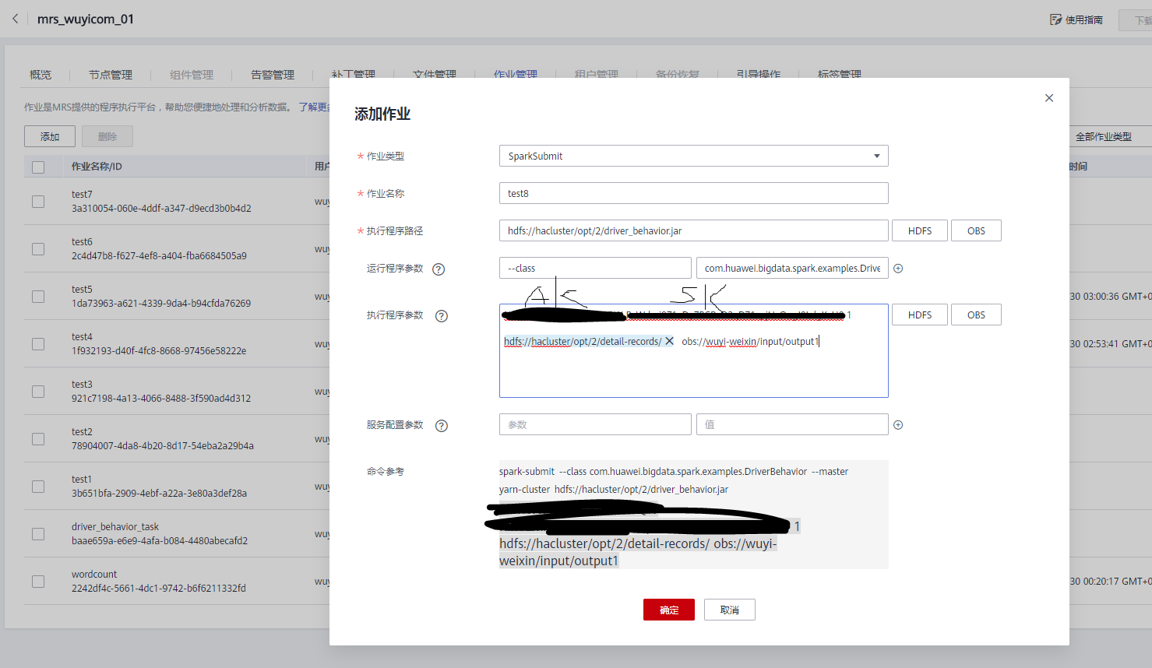Click job ID 78904007-4da8-4b20-8d17-54eba2a29b4a
The image size is (1152, 668).
[x=163, y=446]
